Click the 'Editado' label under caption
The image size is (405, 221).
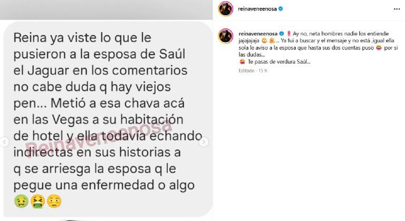246,71
